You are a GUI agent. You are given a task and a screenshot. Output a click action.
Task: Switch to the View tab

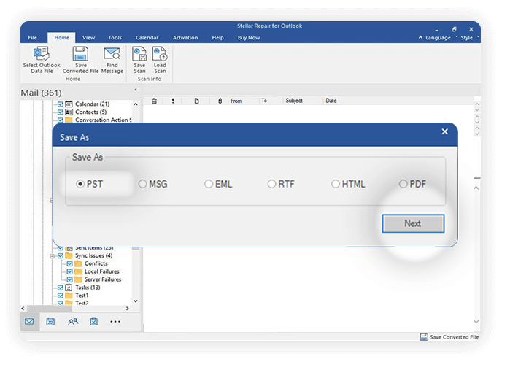click(x=88, y=38)
